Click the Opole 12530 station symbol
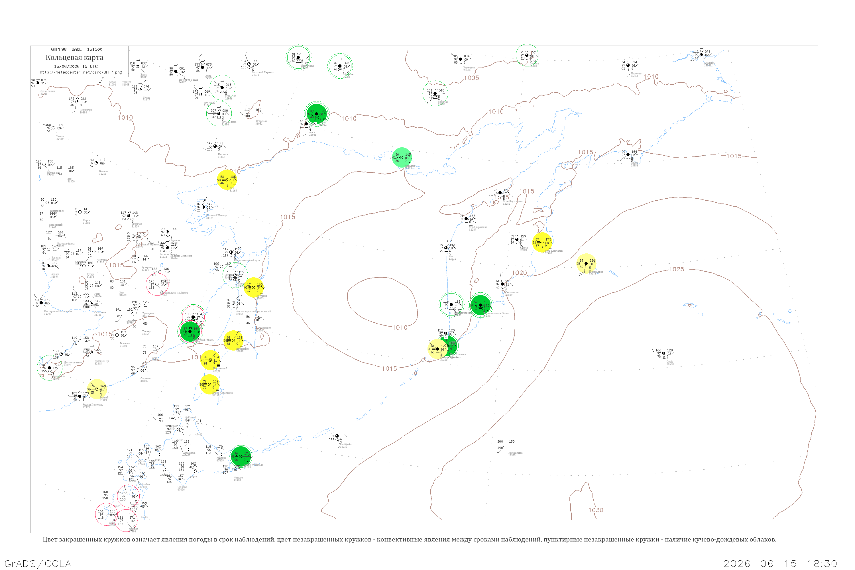Screen dimensions: 855x570 tap(663, 353)
